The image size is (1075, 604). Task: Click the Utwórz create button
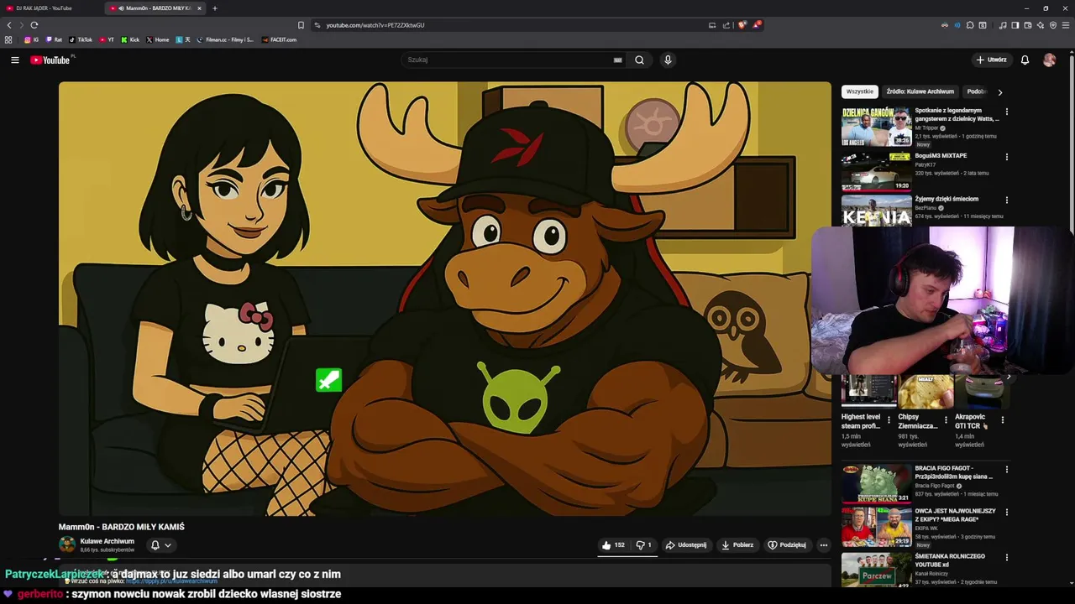pyautogui.click(x=991, y=60)
